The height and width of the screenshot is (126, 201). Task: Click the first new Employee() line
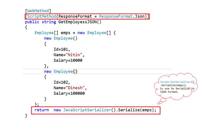(x=61, y=38)
